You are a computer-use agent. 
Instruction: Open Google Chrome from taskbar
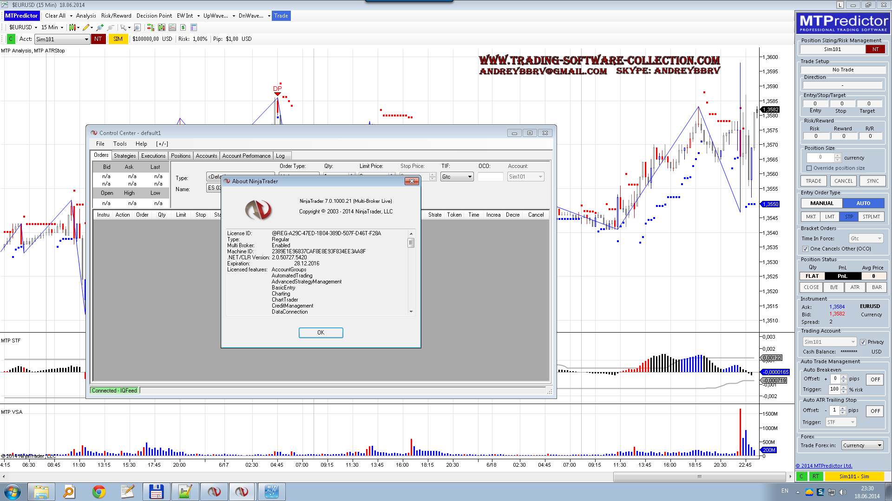[x=98, y=491]
